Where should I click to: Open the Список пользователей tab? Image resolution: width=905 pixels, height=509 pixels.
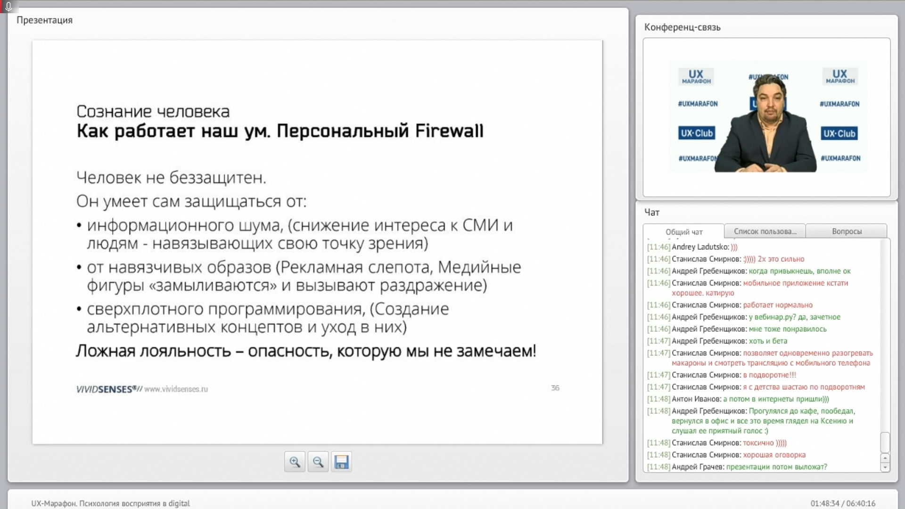(x=765, y=231)
